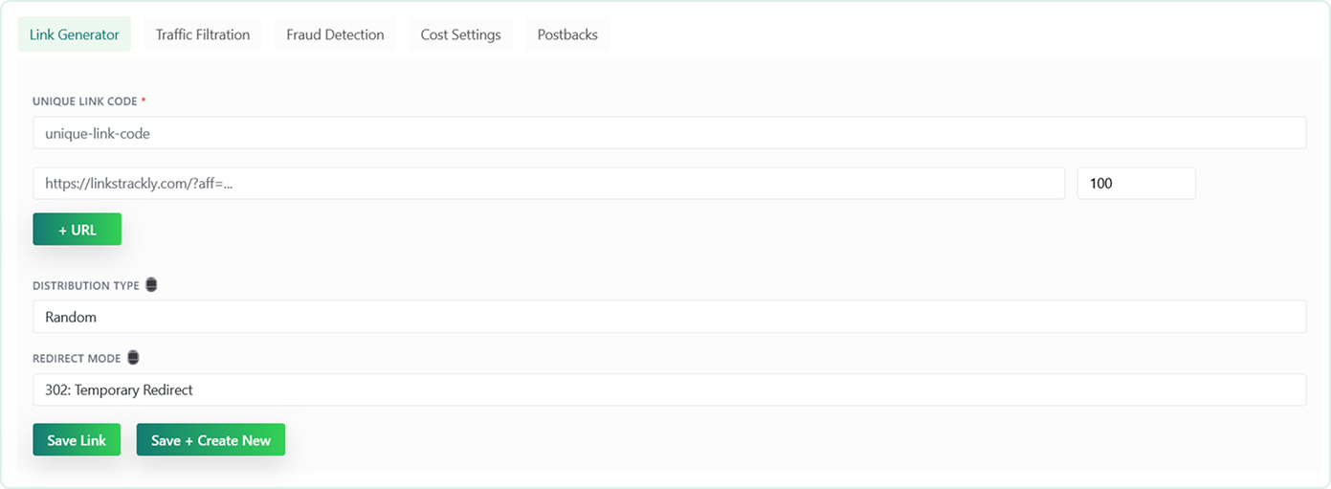Click the UNIQUE LINK CODE label

pyautogui.click(x=85, y=101)
